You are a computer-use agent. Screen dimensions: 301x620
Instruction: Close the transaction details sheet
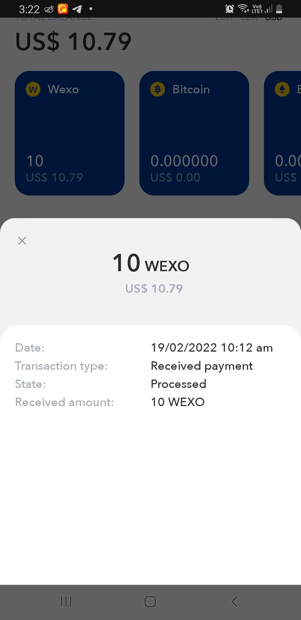22,241
